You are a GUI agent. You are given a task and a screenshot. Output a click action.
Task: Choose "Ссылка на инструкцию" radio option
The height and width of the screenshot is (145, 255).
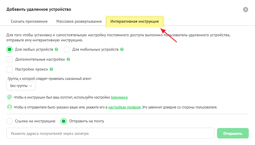(x=10, y=121)
